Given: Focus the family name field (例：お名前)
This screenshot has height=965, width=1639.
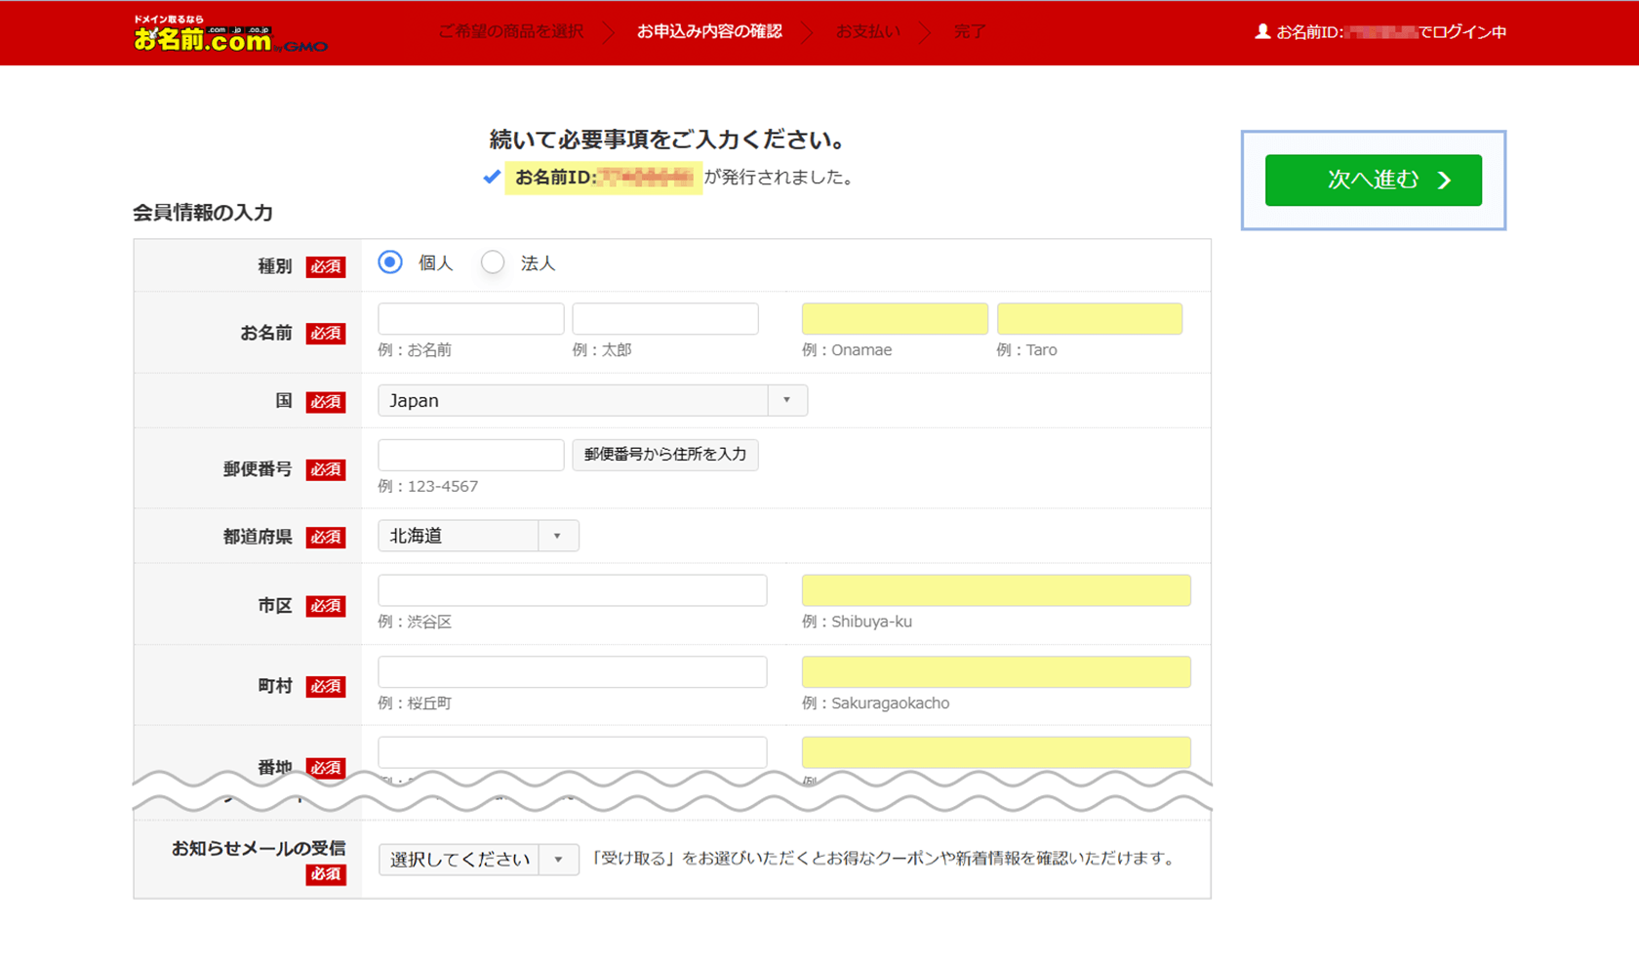Looking at the screenshot, I should pyautogui.click(x=470, y=319).
